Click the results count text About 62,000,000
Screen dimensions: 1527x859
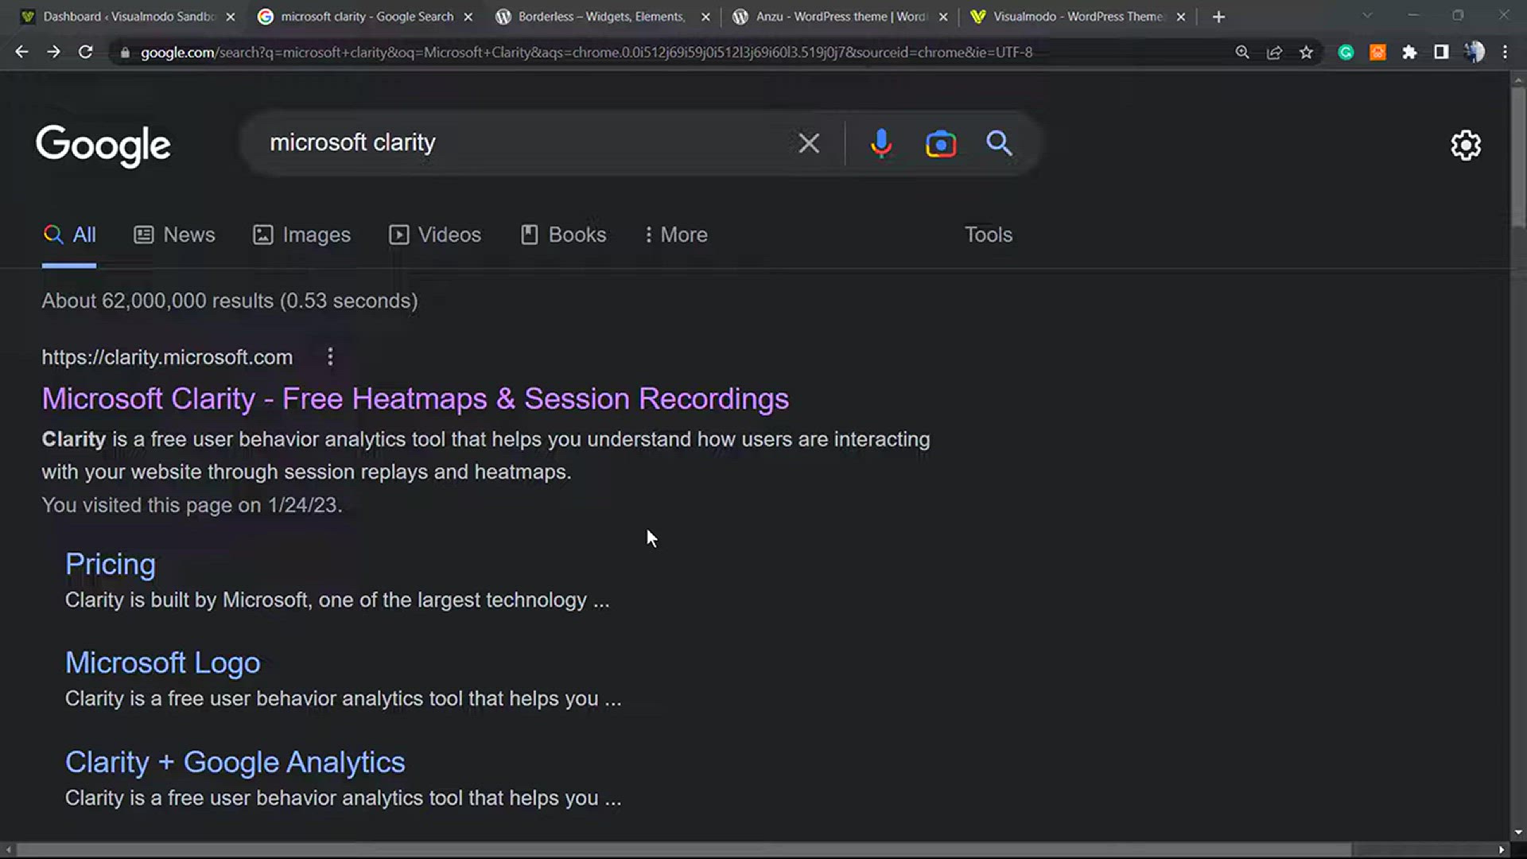coord(230,301)
